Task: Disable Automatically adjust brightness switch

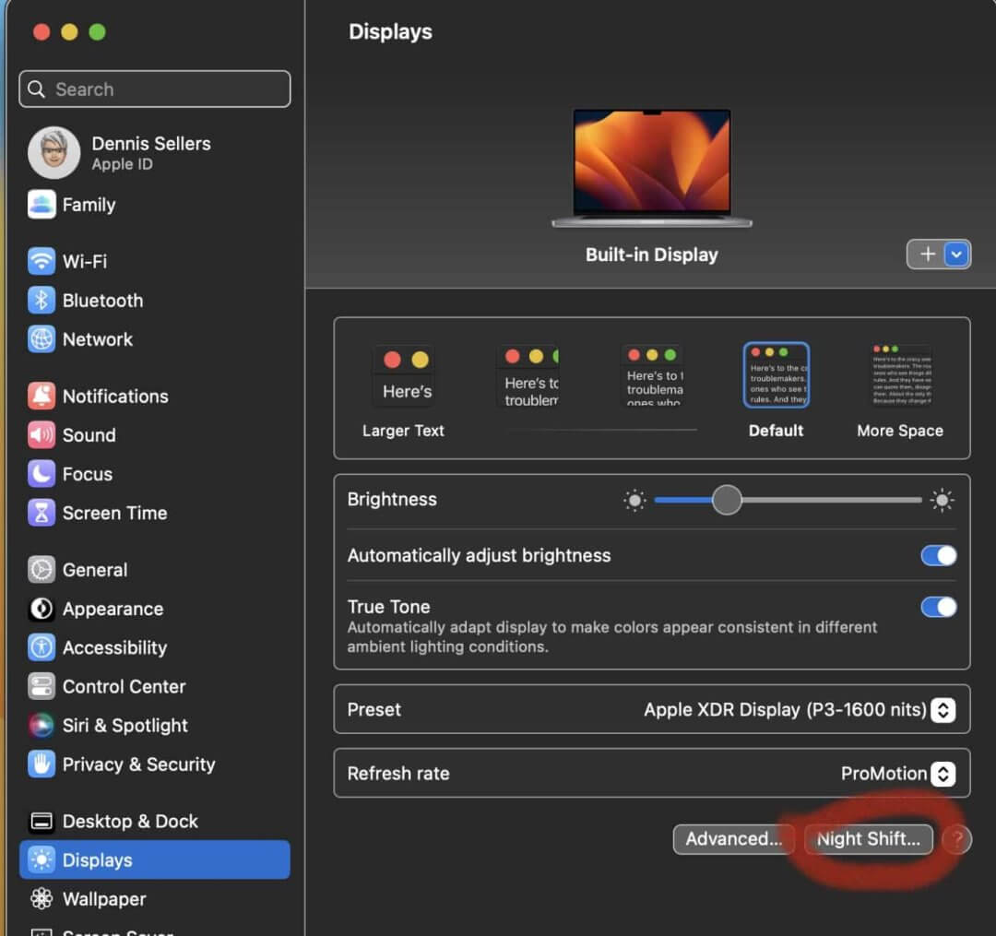Action: pos(938,555)
